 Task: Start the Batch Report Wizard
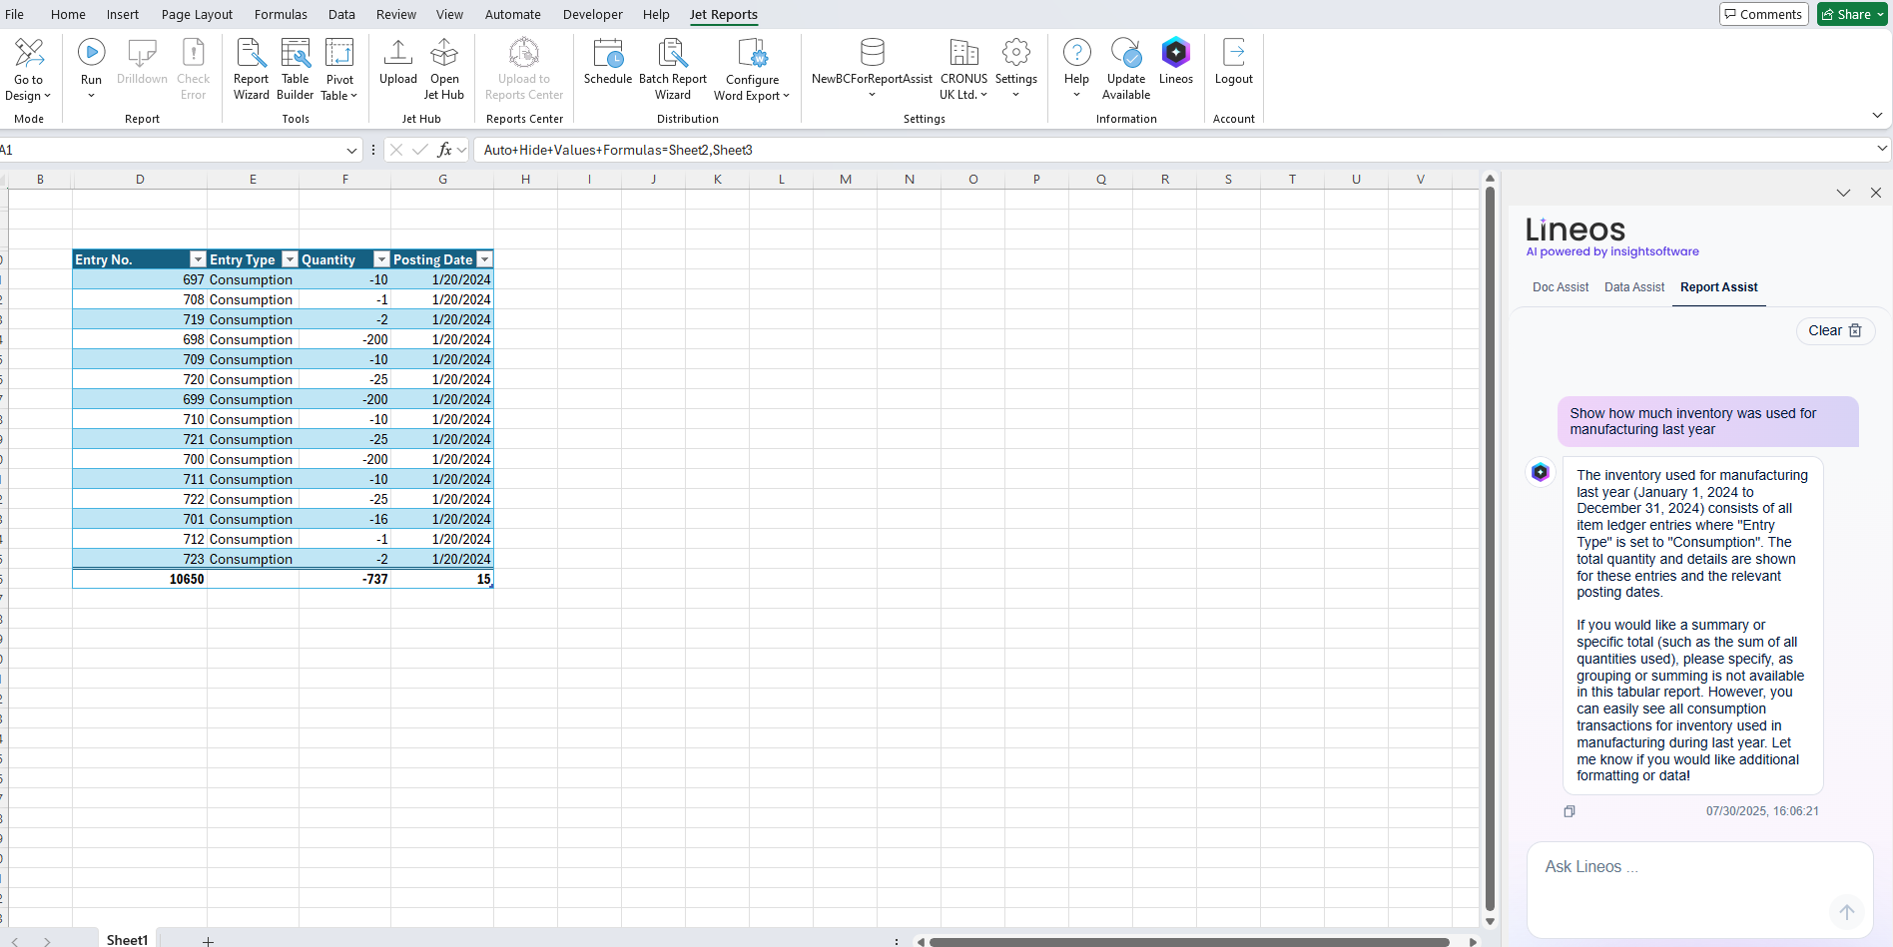(673, 66)
